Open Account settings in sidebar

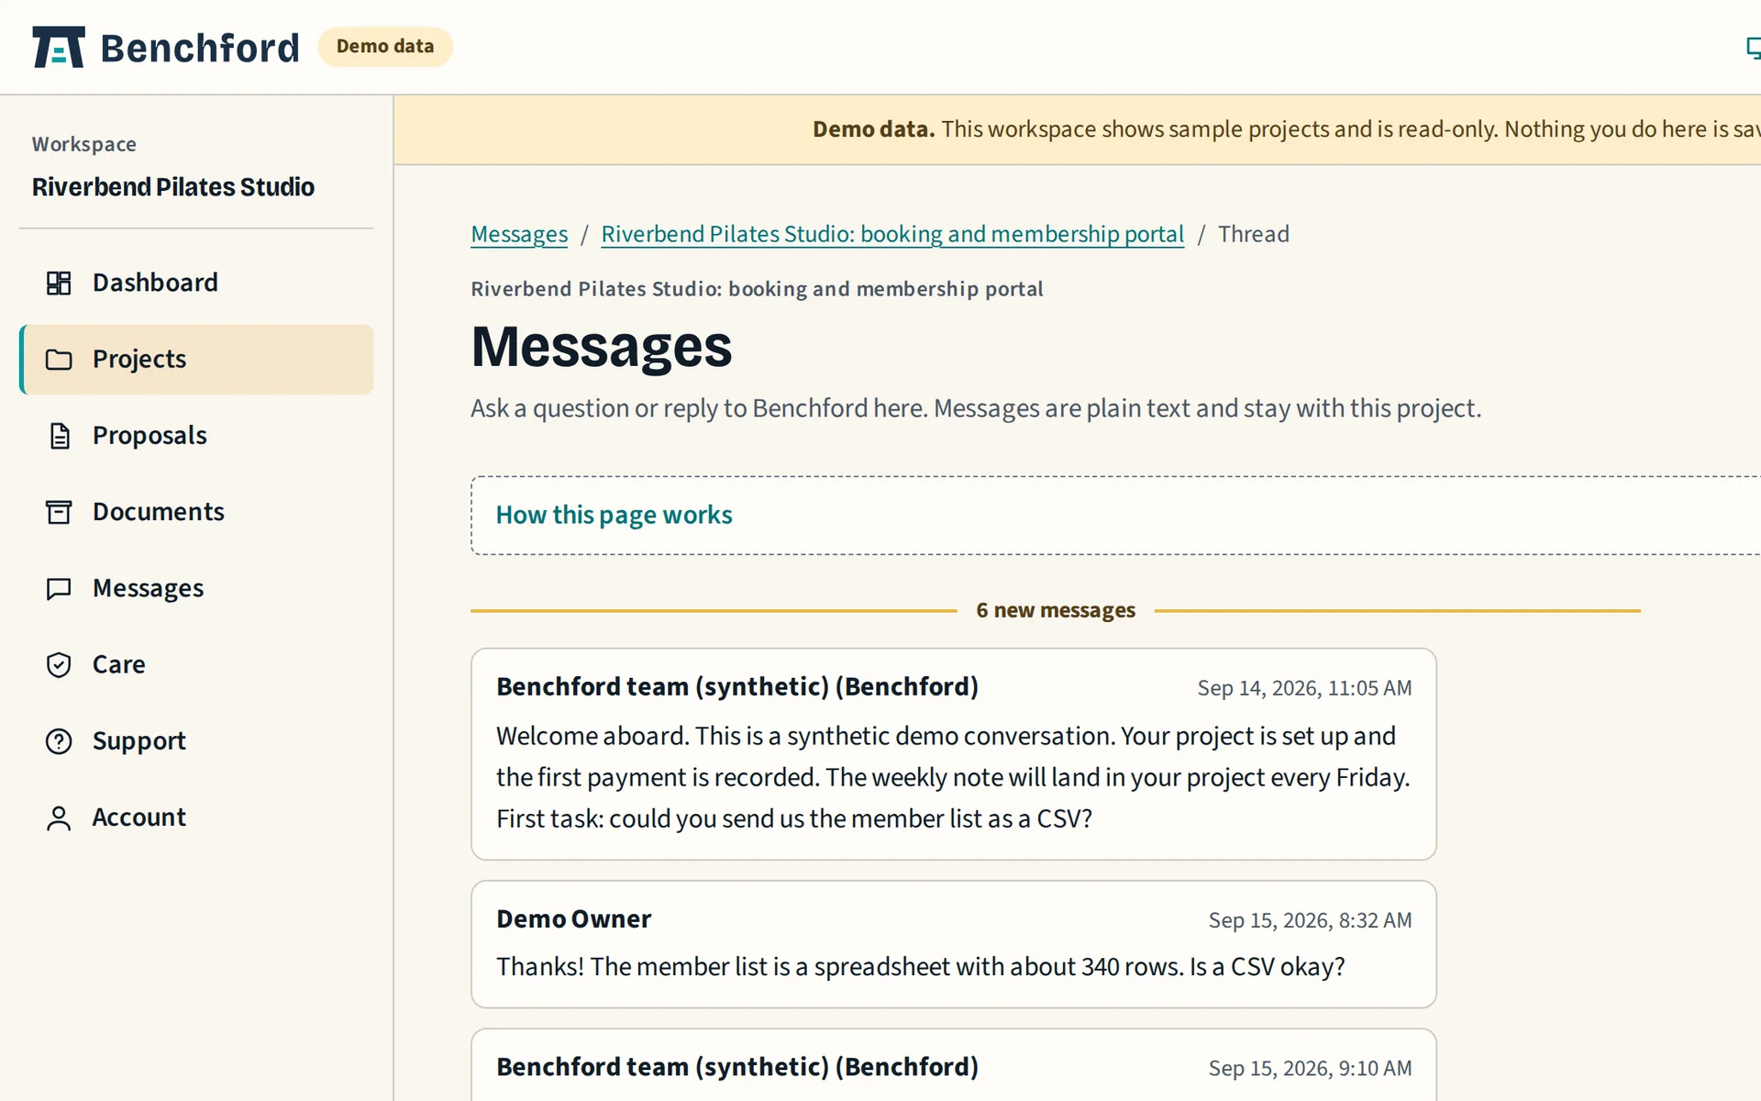(x=196, y=817)
